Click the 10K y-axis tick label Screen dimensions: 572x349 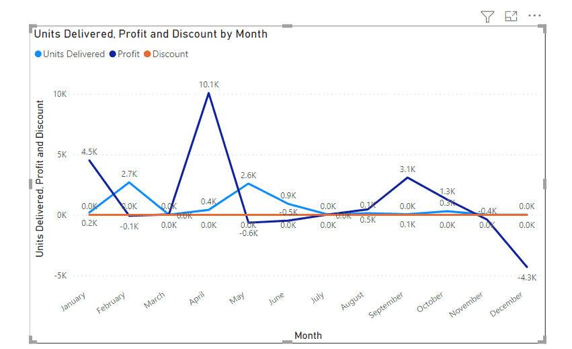(x=60, y=94)
